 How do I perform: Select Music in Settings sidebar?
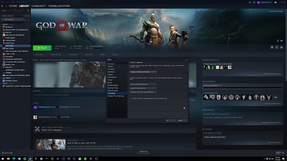[x=109, y=82]
